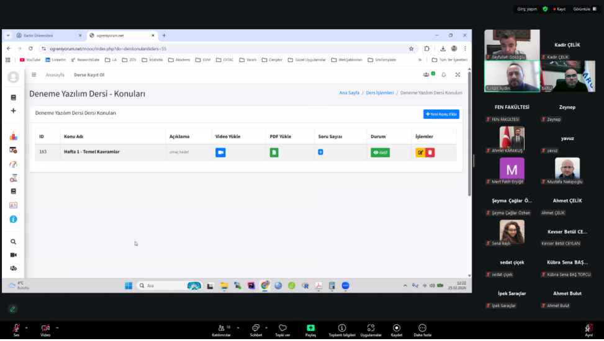
Task: Open the Görüntüle view dropdown
Action: pos(585,9)
